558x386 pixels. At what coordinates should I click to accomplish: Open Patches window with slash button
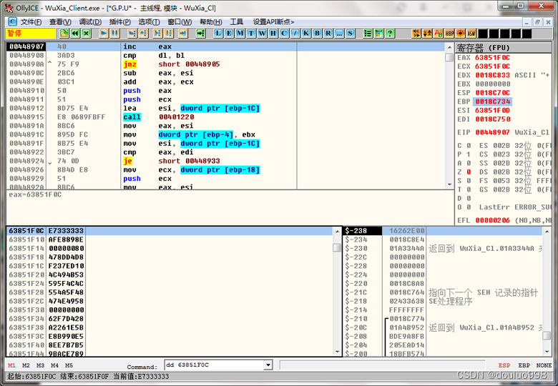(x=295, y=34)
